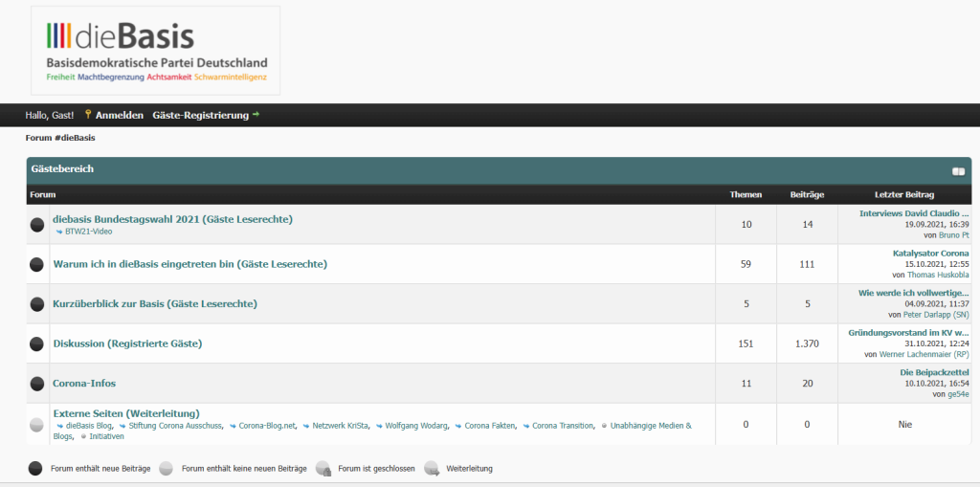Collapse the Gästebereich category section
This screenshot has width=980, height=487.
coord(958,171)
